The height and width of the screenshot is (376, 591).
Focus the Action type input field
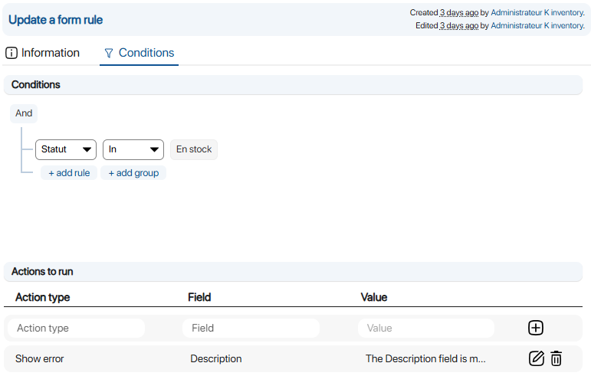tap(76, 328)
